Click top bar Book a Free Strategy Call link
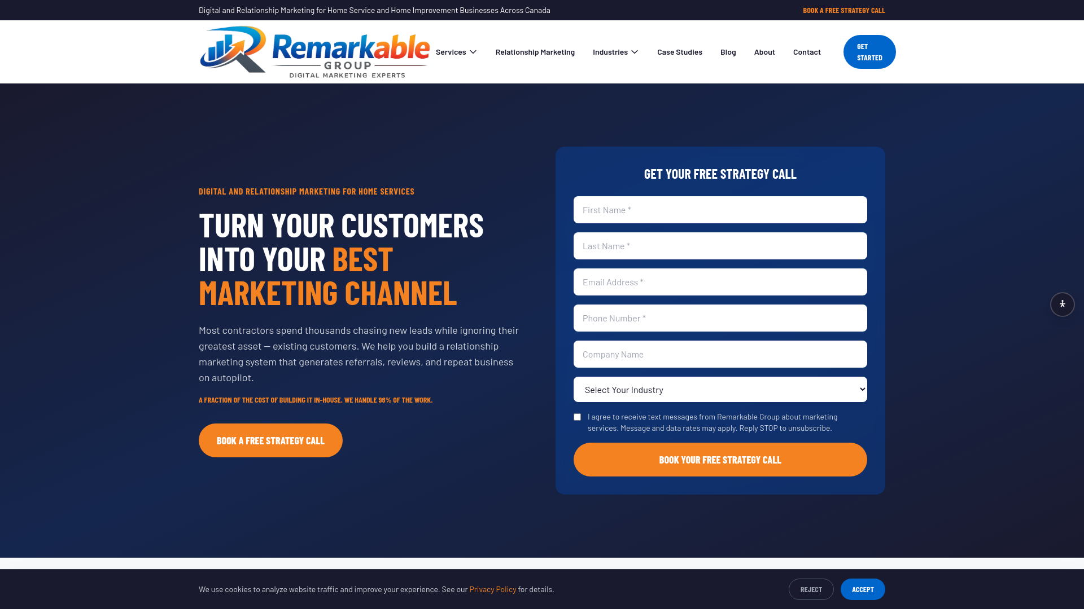The image size is (1084, 609). pyautogui.click(x=844, y=10)
